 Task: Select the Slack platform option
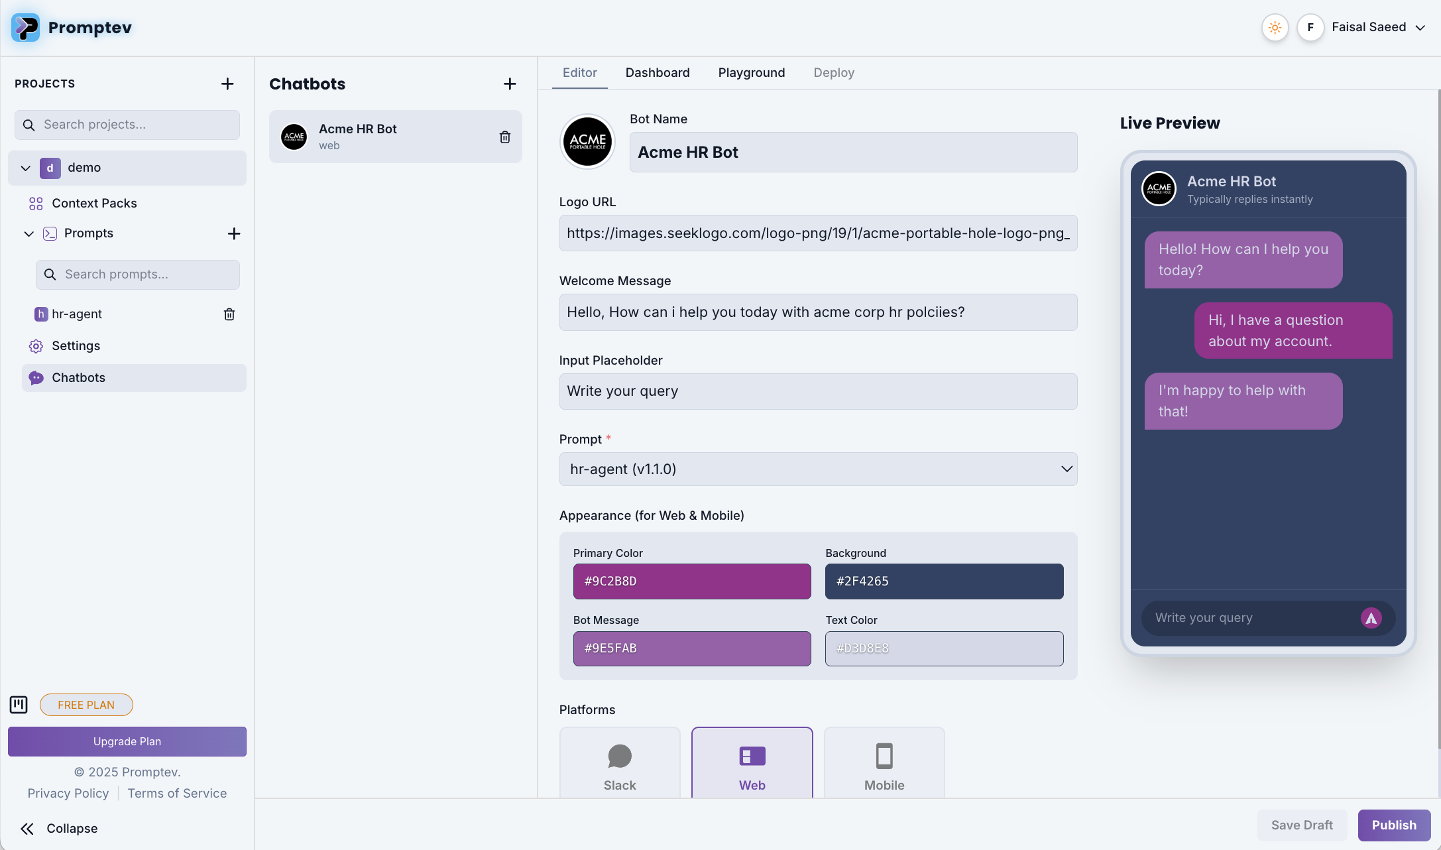tap(619, 764)
